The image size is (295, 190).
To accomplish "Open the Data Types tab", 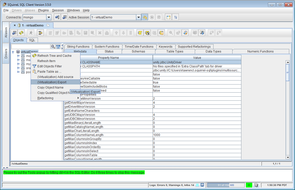I will [213, 51].
